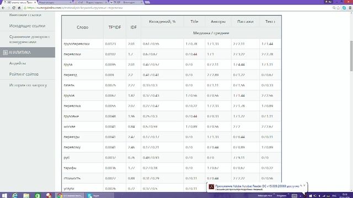Click the browser forward arrow
Viewport: 353px width, 198px height.
pos(8,8)
